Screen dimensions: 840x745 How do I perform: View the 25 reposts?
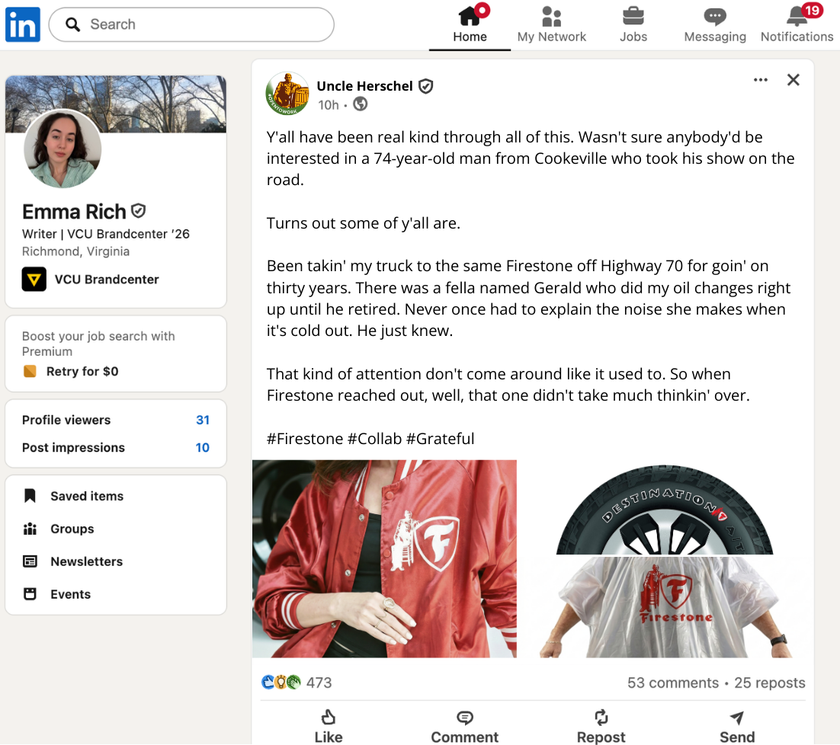click(769, 683)
